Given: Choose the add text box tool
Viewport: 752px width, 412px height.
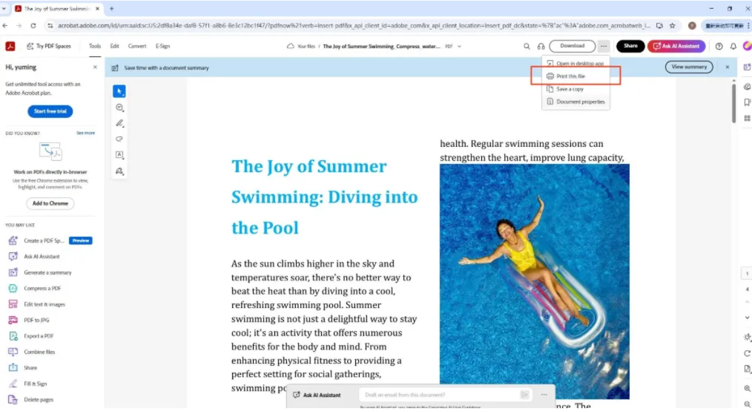Looking at the screenshot, I should [x=119, y=155].
